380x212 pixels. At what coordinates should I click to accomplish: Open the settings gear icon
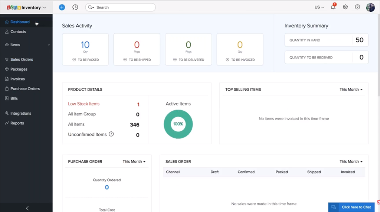tap(345, 7)
